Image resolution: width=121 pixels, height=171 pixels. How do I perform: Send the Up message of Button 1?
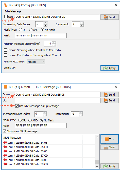coord(109,100)
